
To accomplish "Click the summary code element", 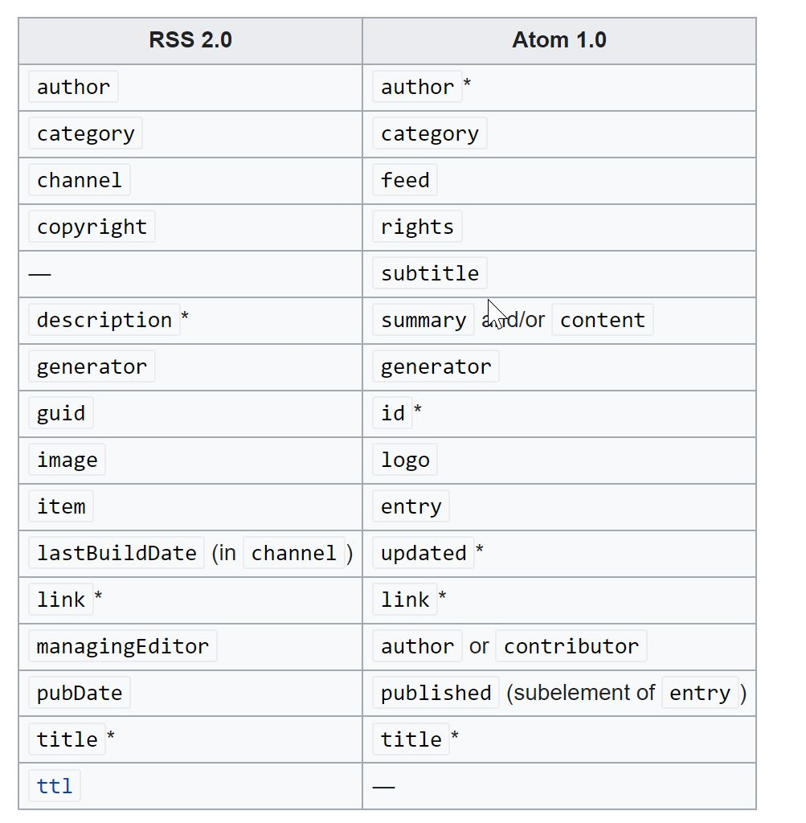I will pos(423,320).
